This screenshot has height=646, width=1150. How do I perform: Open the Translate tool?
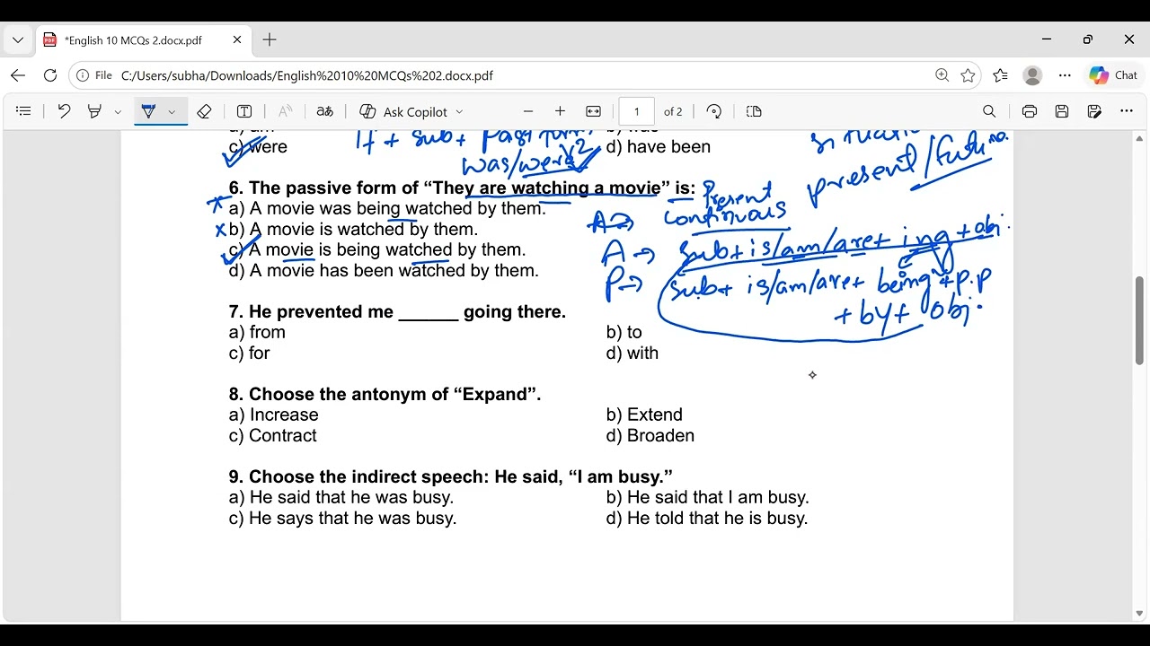tap(325, 111)
